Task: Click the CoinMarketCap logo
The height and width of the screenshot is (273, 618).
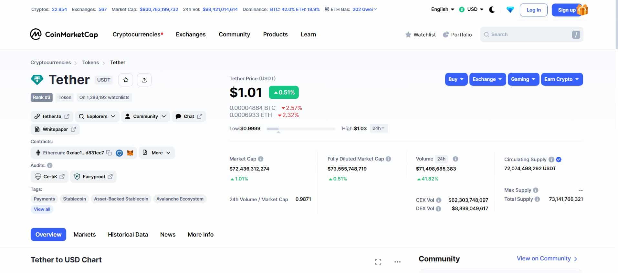Action: tap(64, 34)
